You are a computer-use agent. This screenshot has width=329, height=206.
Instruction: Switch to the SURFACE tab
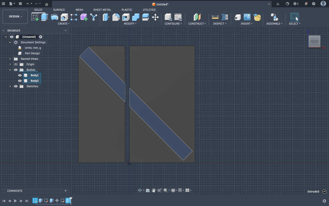(x=59, y=10)
